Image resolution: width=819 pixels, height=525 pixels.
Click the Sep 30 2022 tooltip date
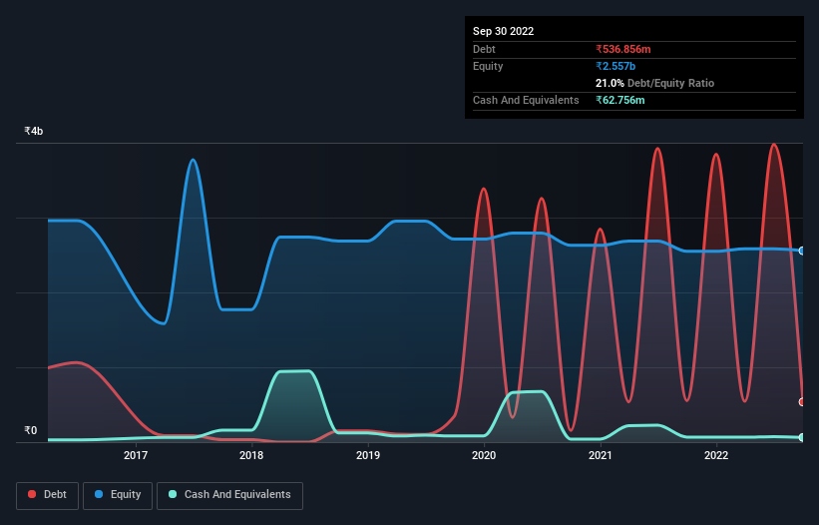click(x=503, y=31)
